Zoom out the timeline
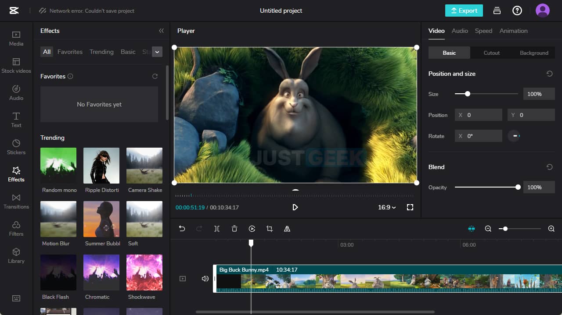 (488, 229)
